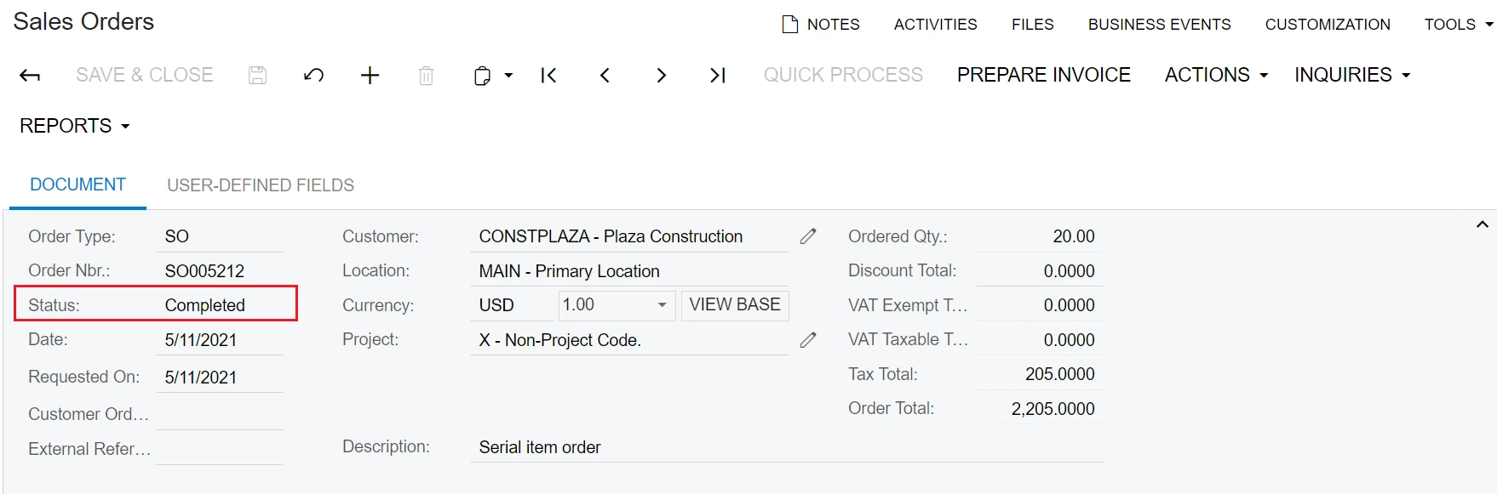1497x494 pixels.
Task: Add a new sales order record
Action: 370,76
